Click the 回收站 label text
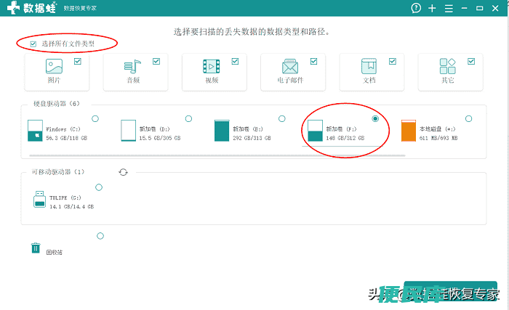 point(55,252)
